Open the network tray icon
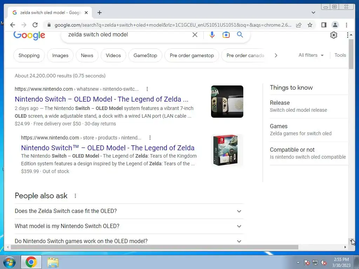 (x=315, y=263)
